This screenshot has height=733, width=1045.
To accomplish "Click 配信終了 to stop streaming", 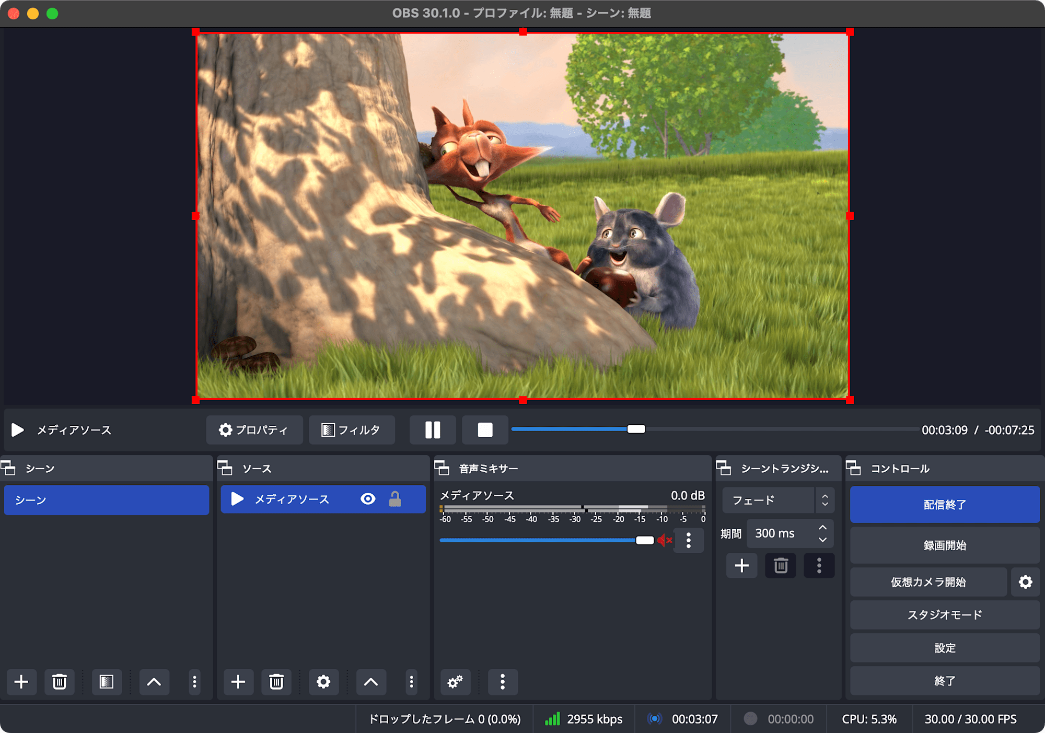I will (945, 505).
